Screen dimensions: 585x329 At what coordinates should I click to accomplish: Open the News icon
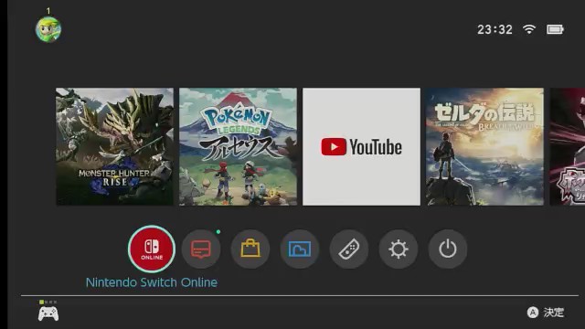point(201,249)
